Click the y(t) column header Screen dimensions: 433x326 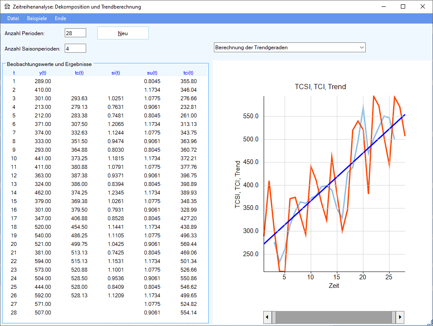(x=43, y=73)
